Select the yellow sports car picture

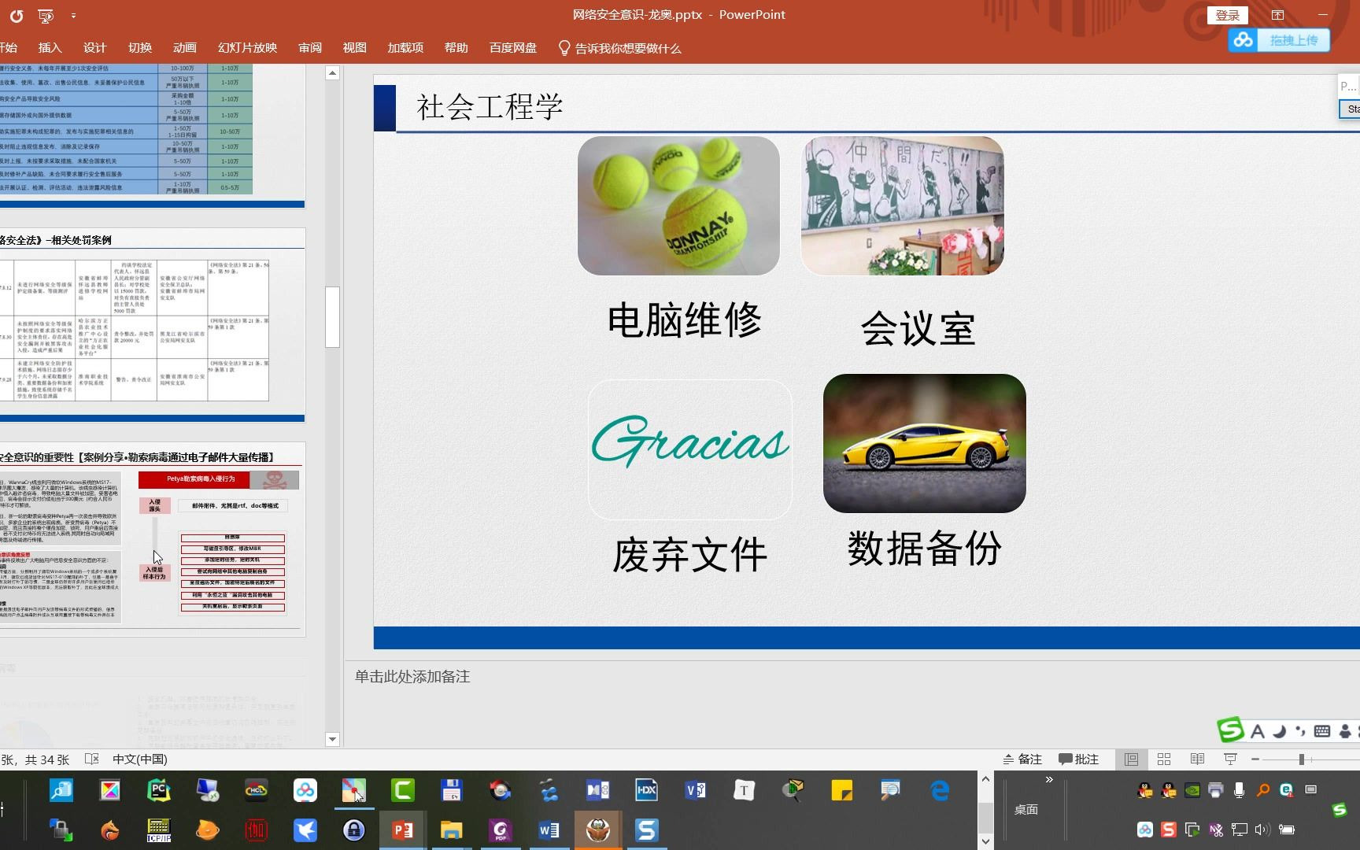[924, 443]
